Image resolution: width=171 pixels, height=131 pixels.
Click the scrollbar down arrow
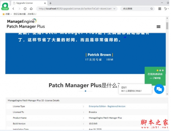pyautogui.click(x=167, y=94)
